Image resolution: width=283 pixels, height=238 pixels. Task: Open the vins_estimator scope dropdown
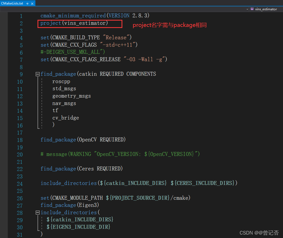coord(266,9)
